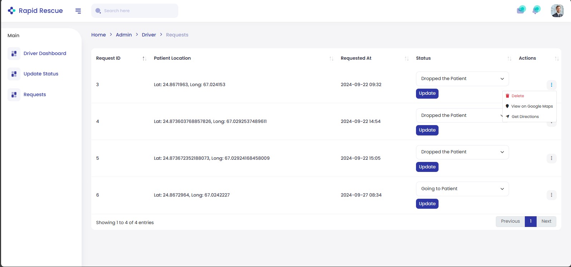Click the hamburger menu icon
The height and width of the screenshot is (267, 571).
(x=78, y=11)
